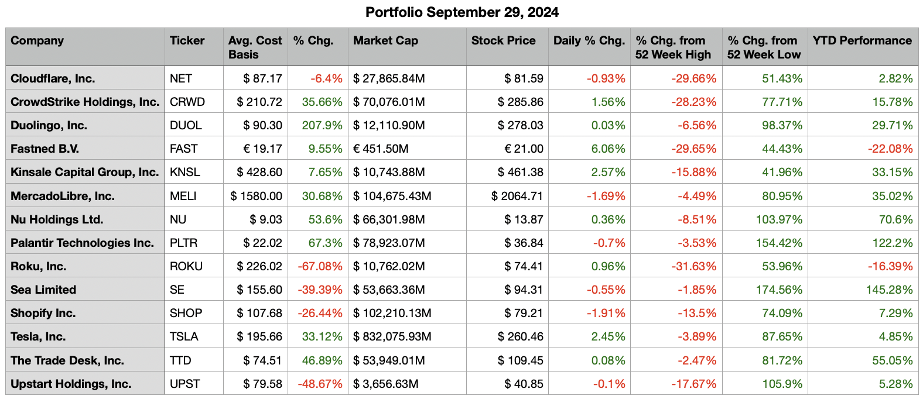This screenshot has width=923, height=399.
Task: Click Roku's -67.08% change cell
Action: tap(320, 266)
